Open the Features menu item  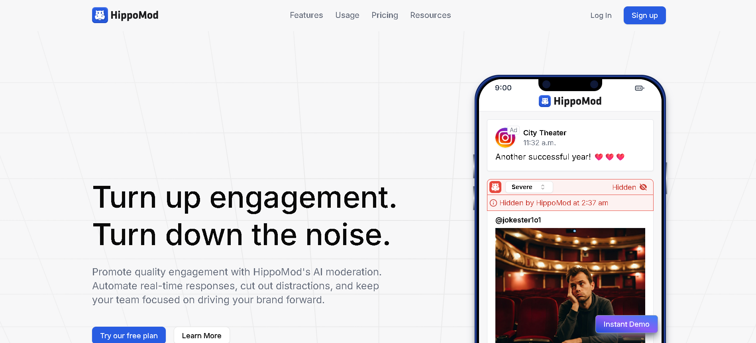coord(306,15)
